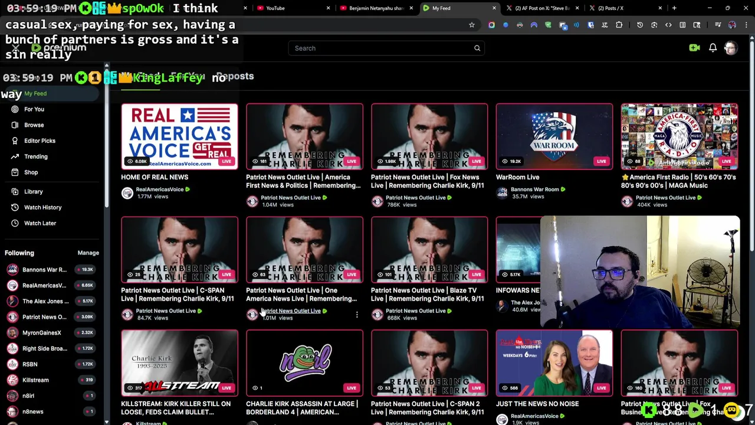Click the code brackets extension icon
Image resolution: width=755 pixels, height=425 pixels.
click(x=668, y=25)
